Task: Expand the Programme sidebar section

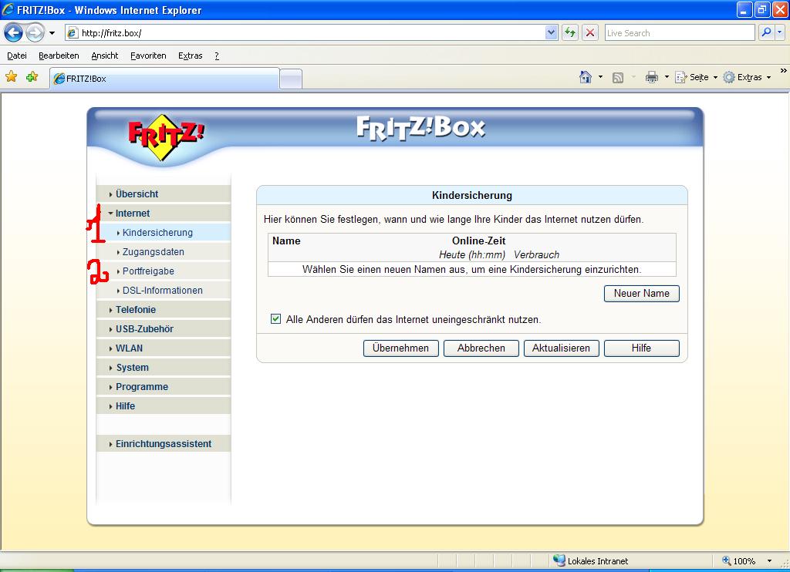Action: (x=164, y=387)
